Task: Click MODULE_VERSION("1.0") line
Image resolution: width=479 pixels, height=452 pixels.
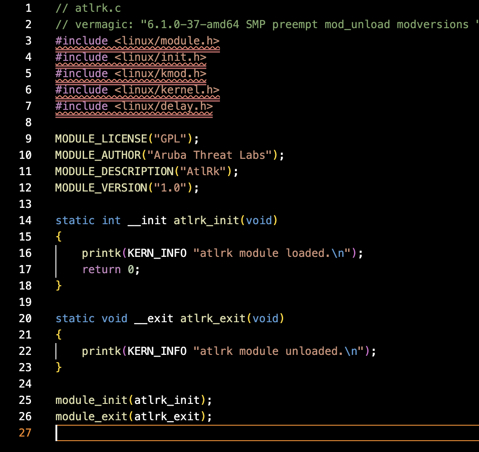Action: [x=127, y=188]
